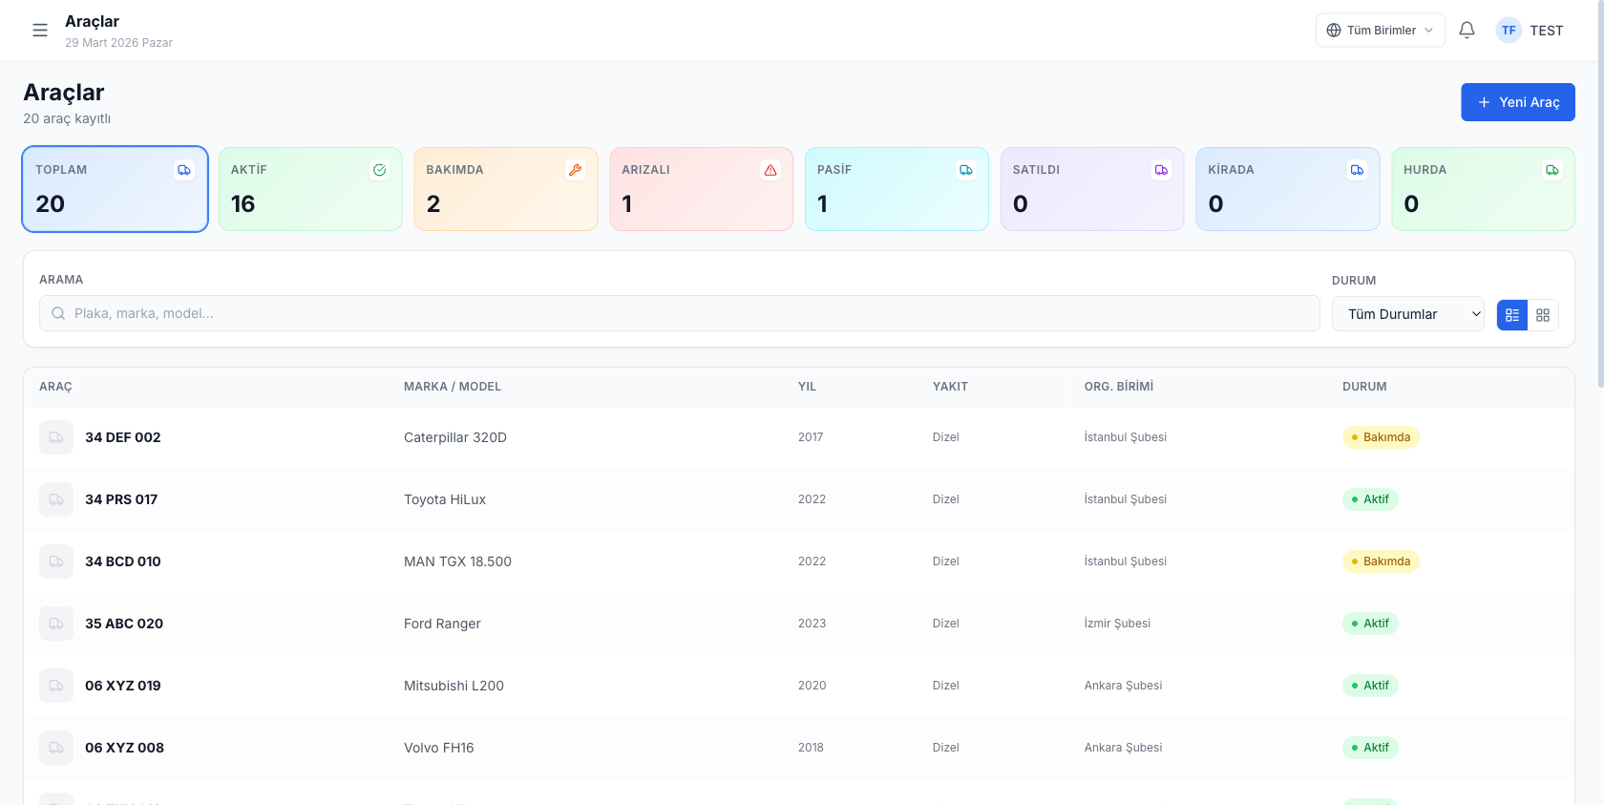
Task: Switch to list view layout
Action: [x=1512, y=315]
